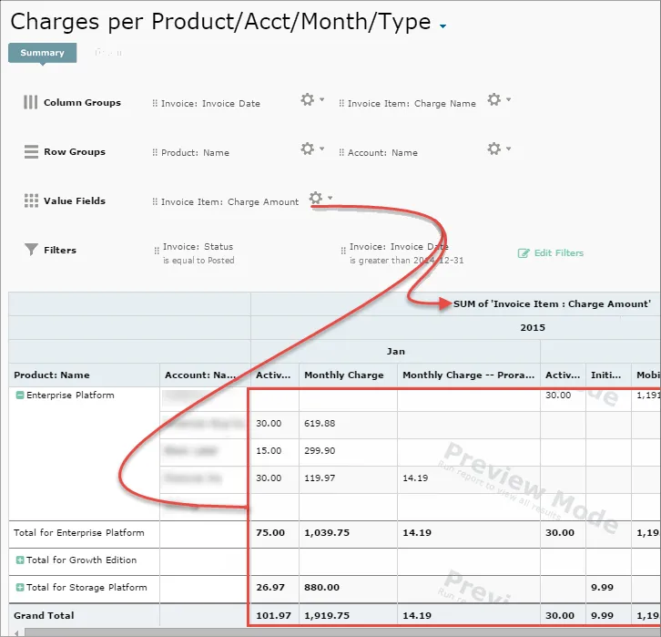Image resolution: width=661 pixels, height=637 pixels.
Task: Open gear settings for Account: Name row group
Action: [494, 149]
